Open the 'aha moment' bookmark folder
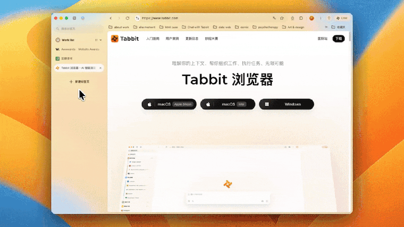 click(144, 27)
